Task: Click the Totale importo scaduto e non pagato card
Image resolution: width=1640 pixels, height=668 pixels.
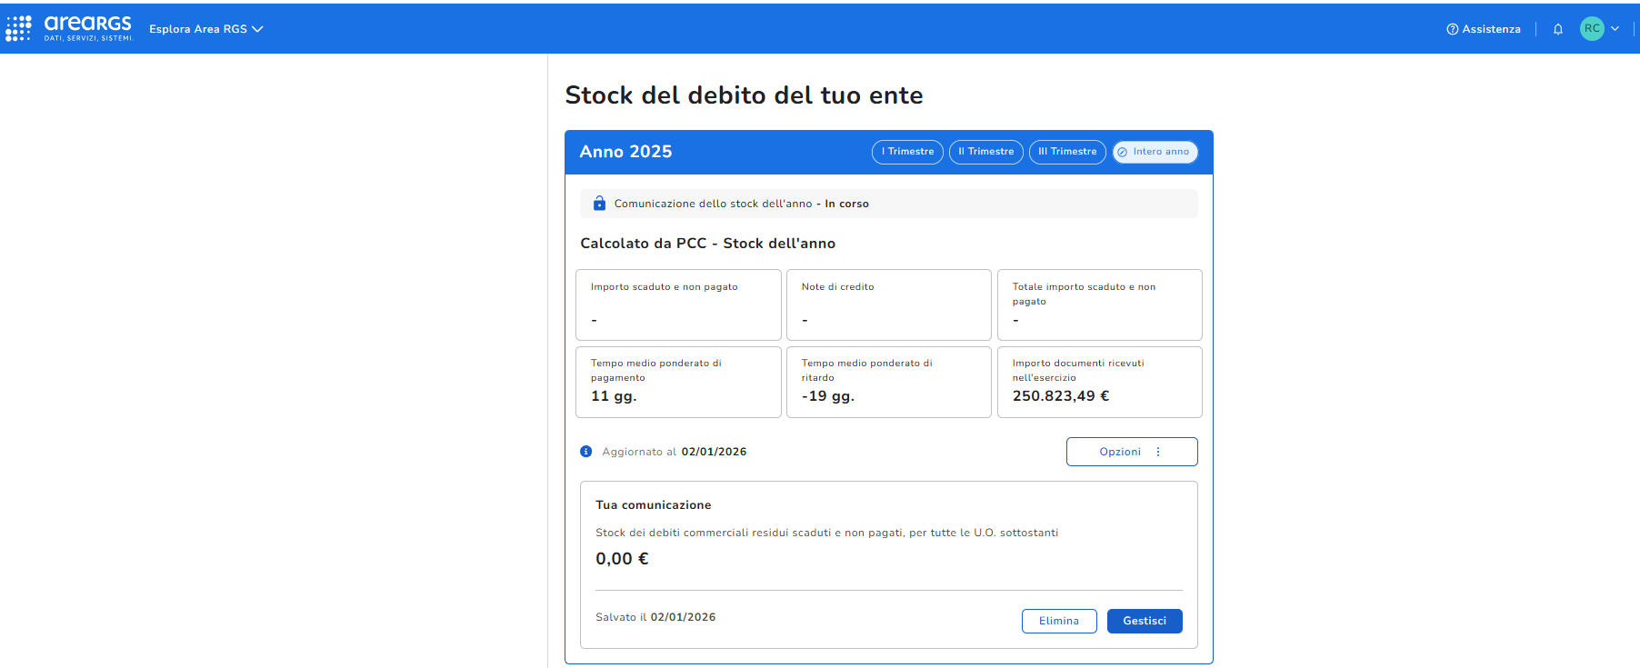Action: pyautogui.click(x=1099, y=304)
